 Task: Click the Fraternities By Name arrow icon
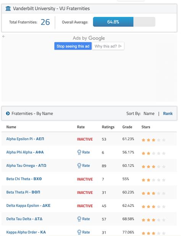tap(8, 113)
